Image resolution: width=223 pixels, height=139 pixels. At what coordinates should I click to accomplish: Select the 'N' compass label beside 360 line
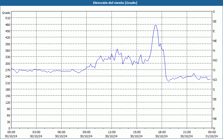pyautogui.click(x=214, y=51)
